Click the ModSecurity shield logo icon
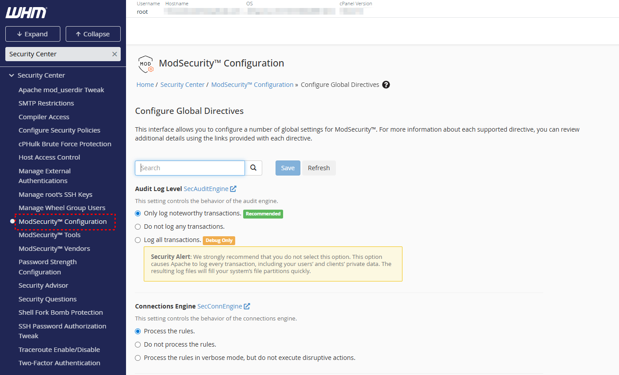 (146, 64)
